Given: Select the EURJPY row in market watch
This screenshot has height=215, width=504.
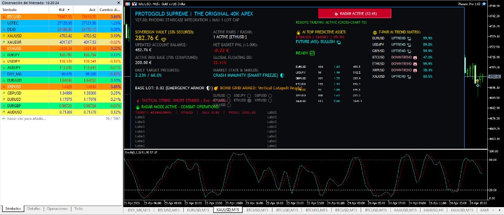Looking at the screenshot, I should click(x=61, y=55).
